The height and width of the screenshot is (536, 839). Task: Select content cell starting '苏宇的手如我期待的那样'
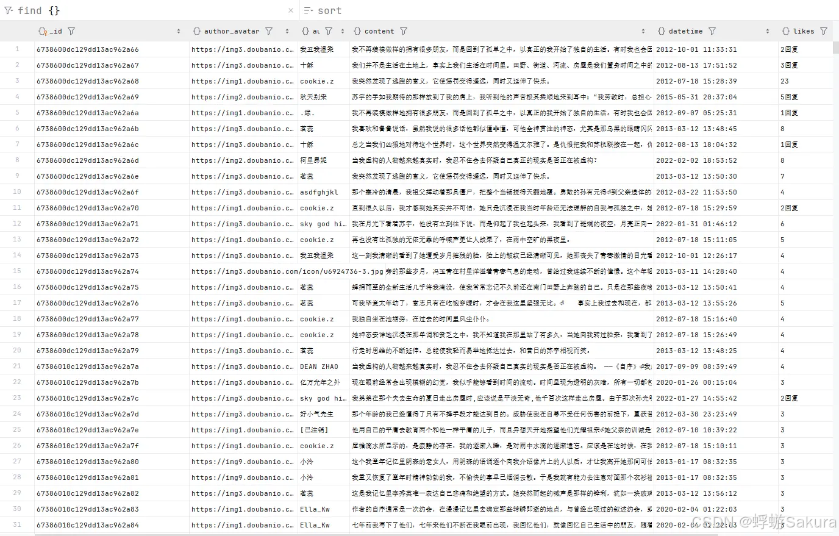[501, 97]
